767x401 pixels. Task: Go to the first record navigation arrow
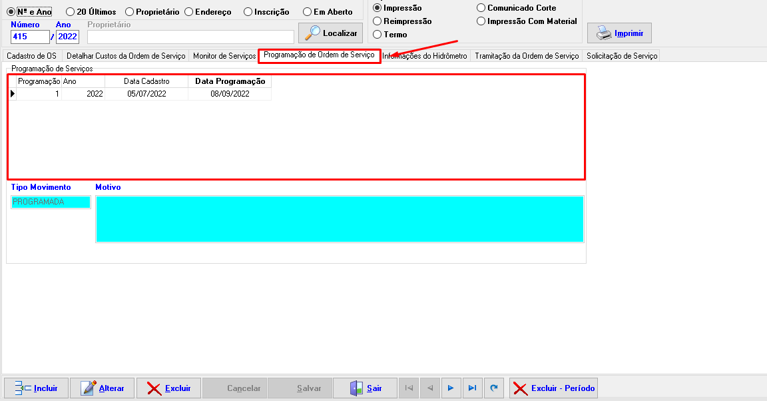[409, 388]
